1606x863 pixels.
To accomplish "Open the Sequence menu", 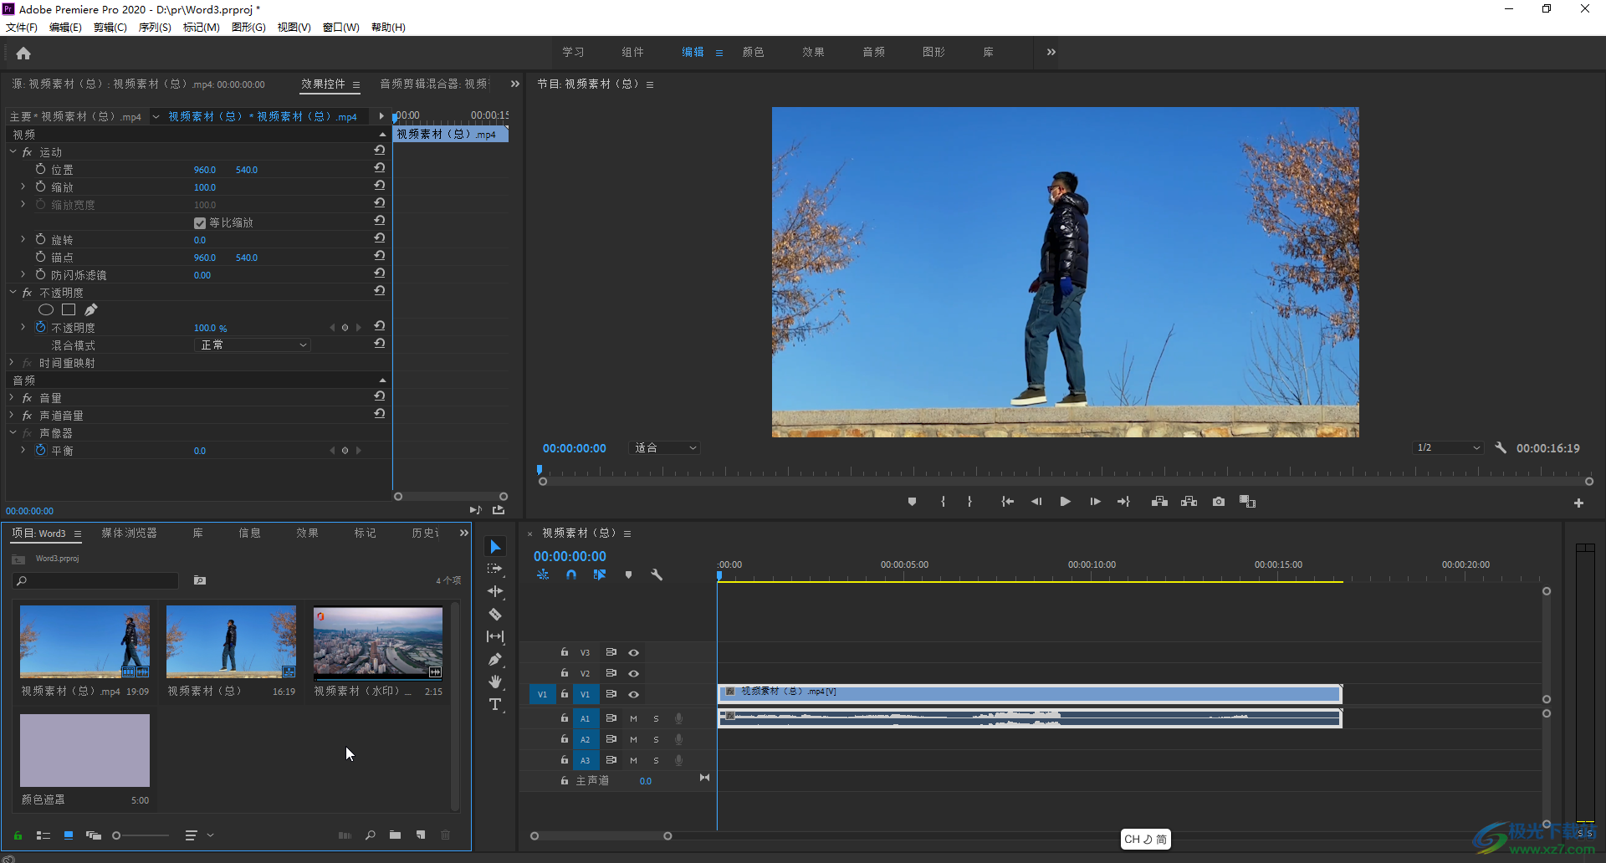I will 155,28.
